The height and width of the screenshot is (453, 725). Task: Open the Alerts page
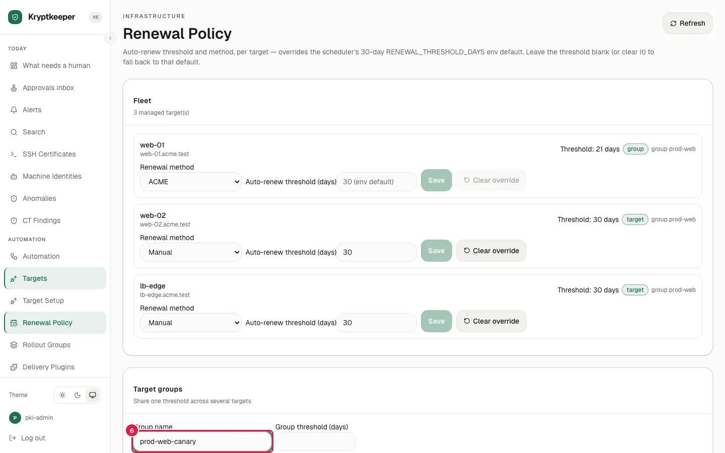point(55,110)
